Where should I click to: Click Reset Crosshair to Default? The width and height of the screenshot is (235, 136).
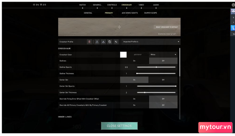tap(166, 27)
